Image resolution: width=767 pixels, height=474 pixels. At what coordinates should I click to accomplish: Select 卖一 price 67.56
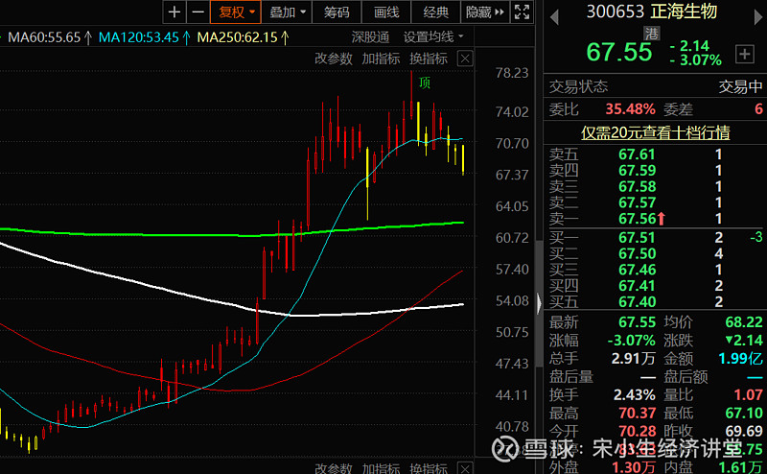click(637, 219)
